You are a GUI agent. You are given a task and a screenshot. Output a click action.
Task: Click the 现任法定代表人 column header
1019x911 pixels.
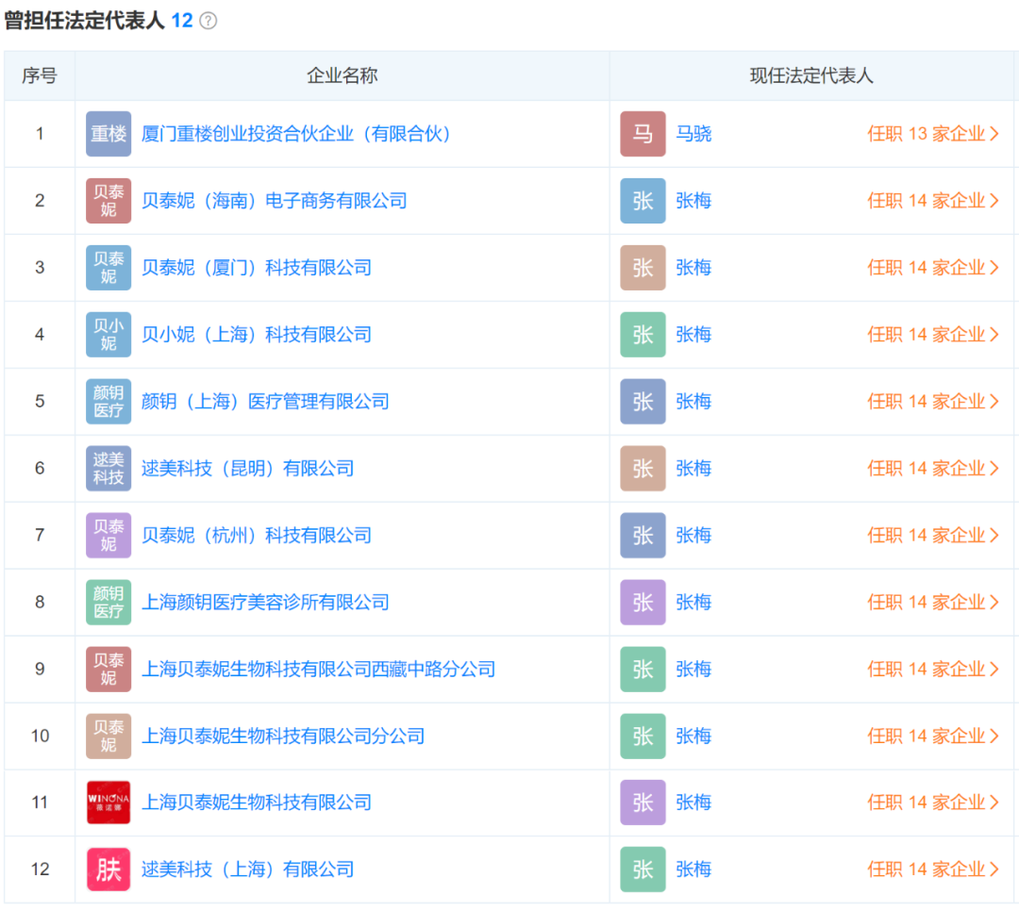811,76
